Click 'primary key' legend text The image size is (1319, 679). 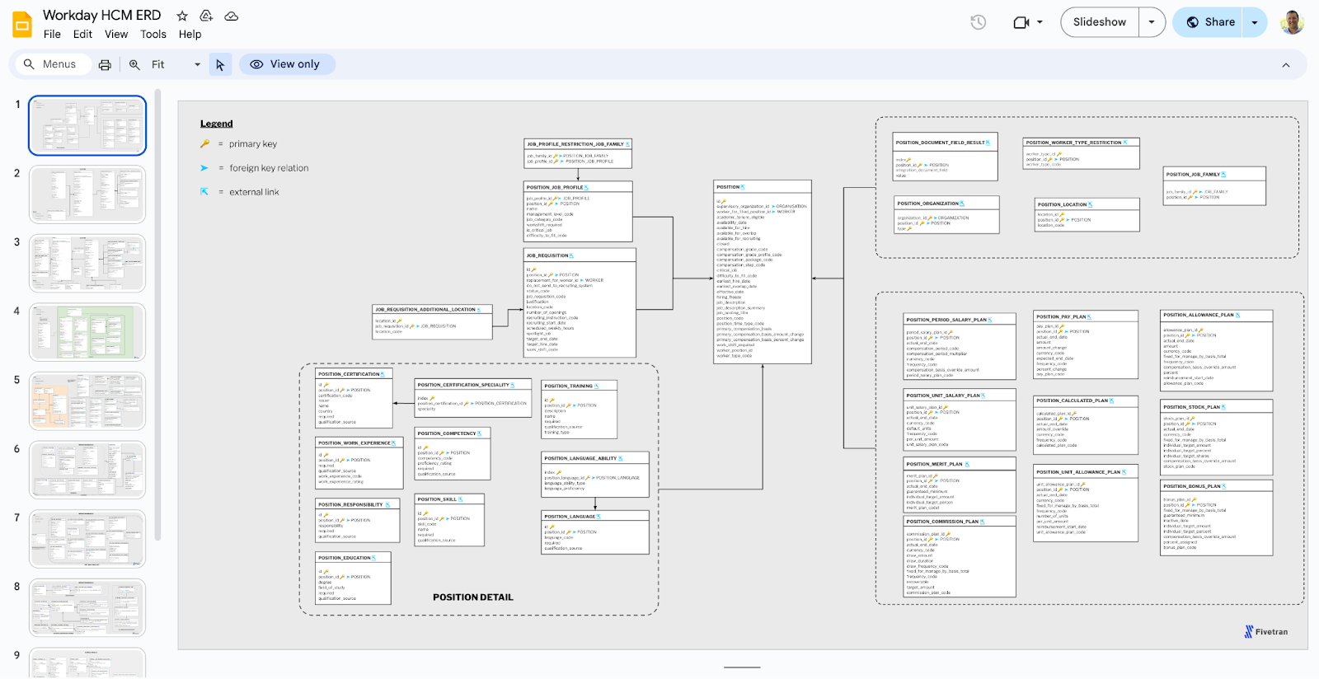click(253, 144)
